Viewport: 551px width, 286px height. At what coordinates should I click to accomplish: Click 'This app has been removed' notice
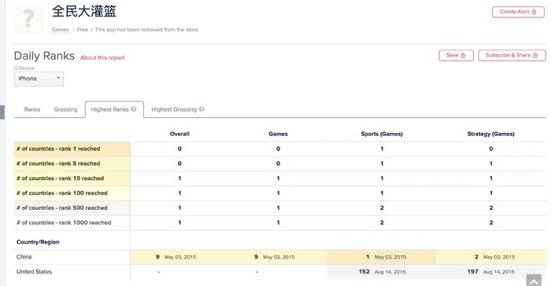point(146,30)
